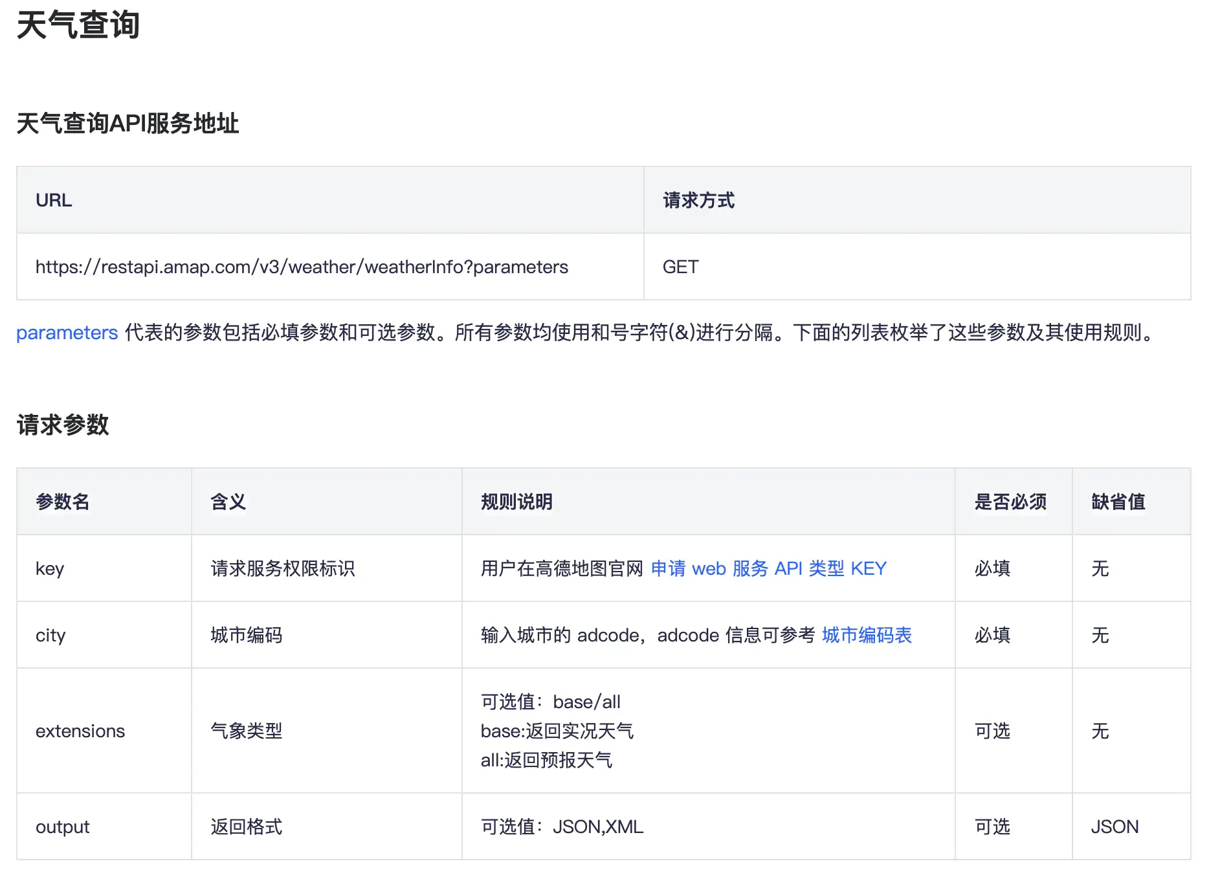Select the 'city' parameter name cell
The width and height of the screenshot is (1209, 879).
point(104,635)
